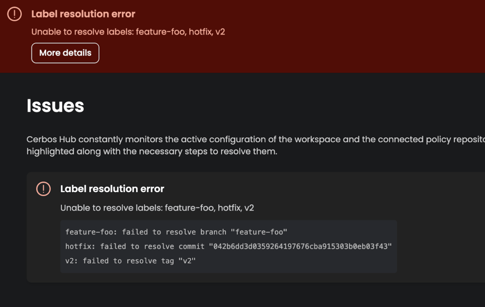This screenshot has width=485, height=307.
Task: Click the red banner's Label resolution error title
Action: [x=83, y=14]
